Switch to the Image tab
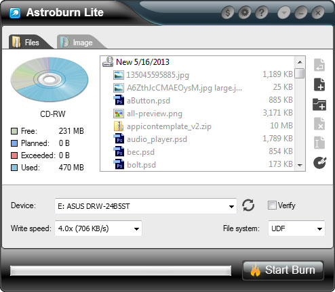Image resolution: width=335 pixels, height=292 pixels. 80,42
